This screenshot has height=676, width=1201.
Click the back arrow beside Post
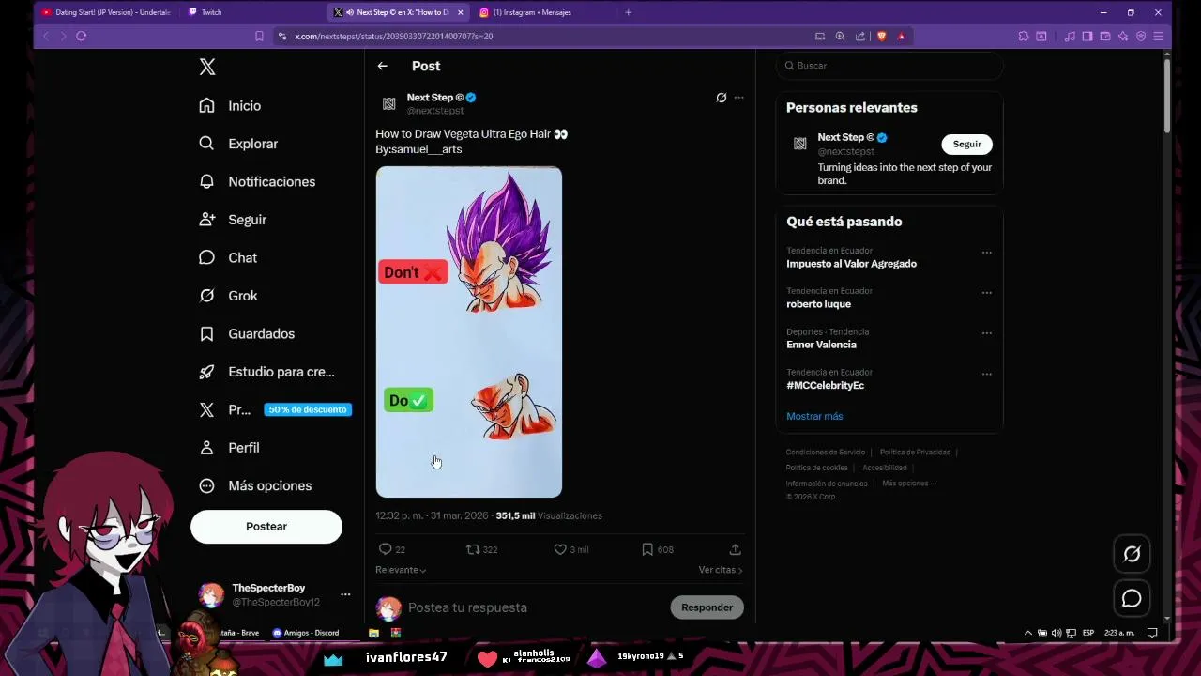382,66
